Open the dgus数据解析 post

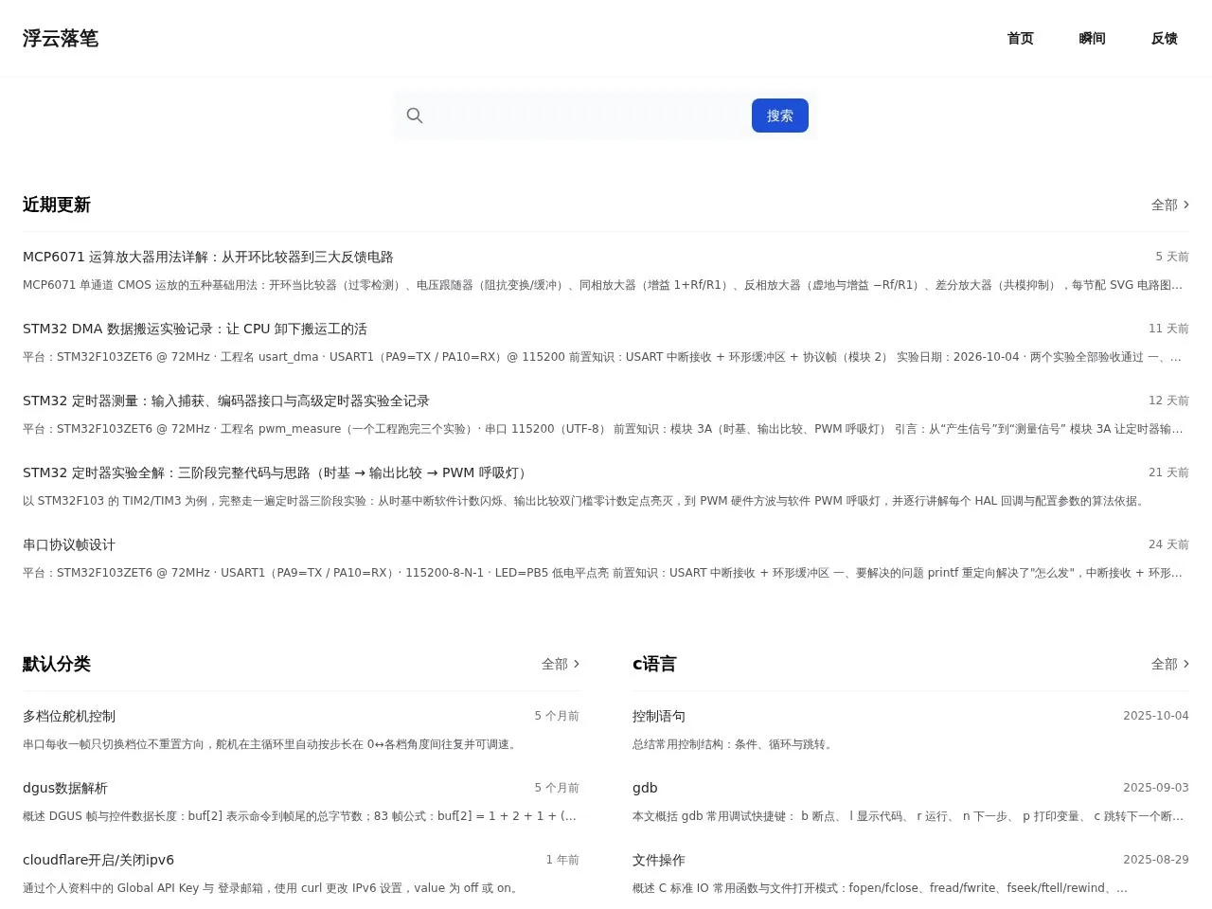pos(65,788)
